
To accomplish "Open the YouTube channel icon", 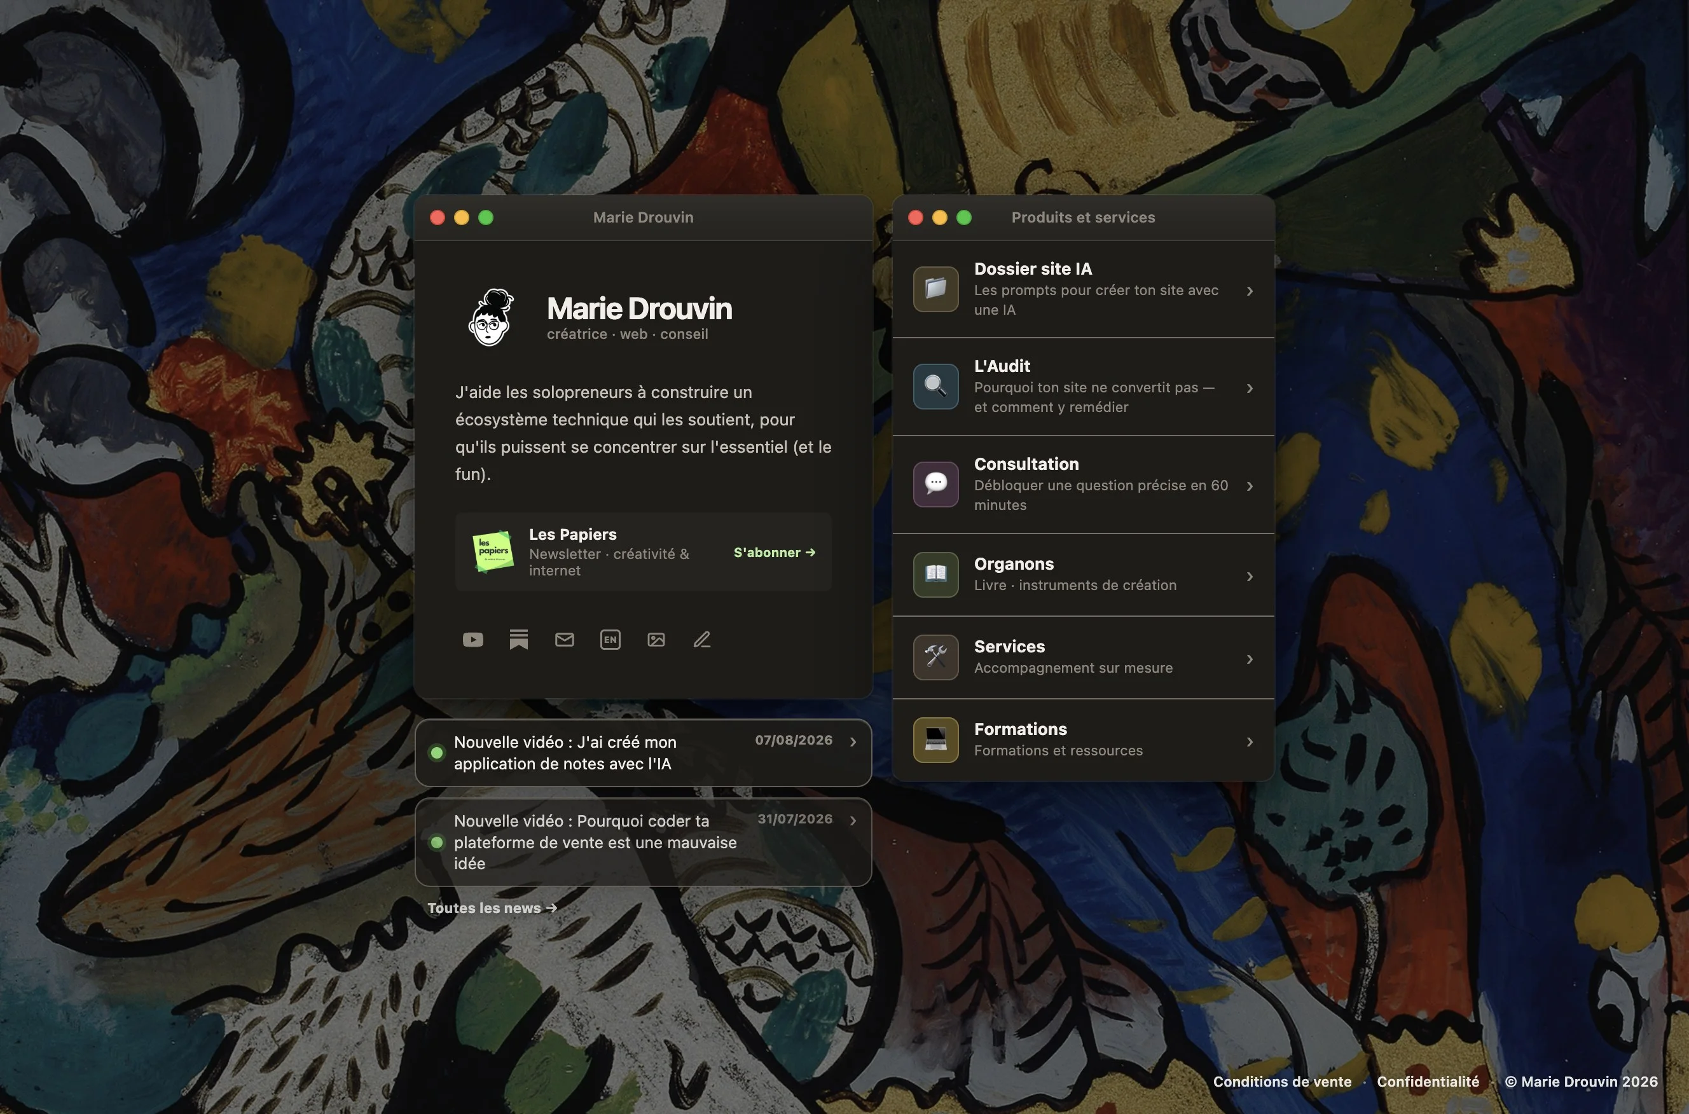I will coord(472,640).
